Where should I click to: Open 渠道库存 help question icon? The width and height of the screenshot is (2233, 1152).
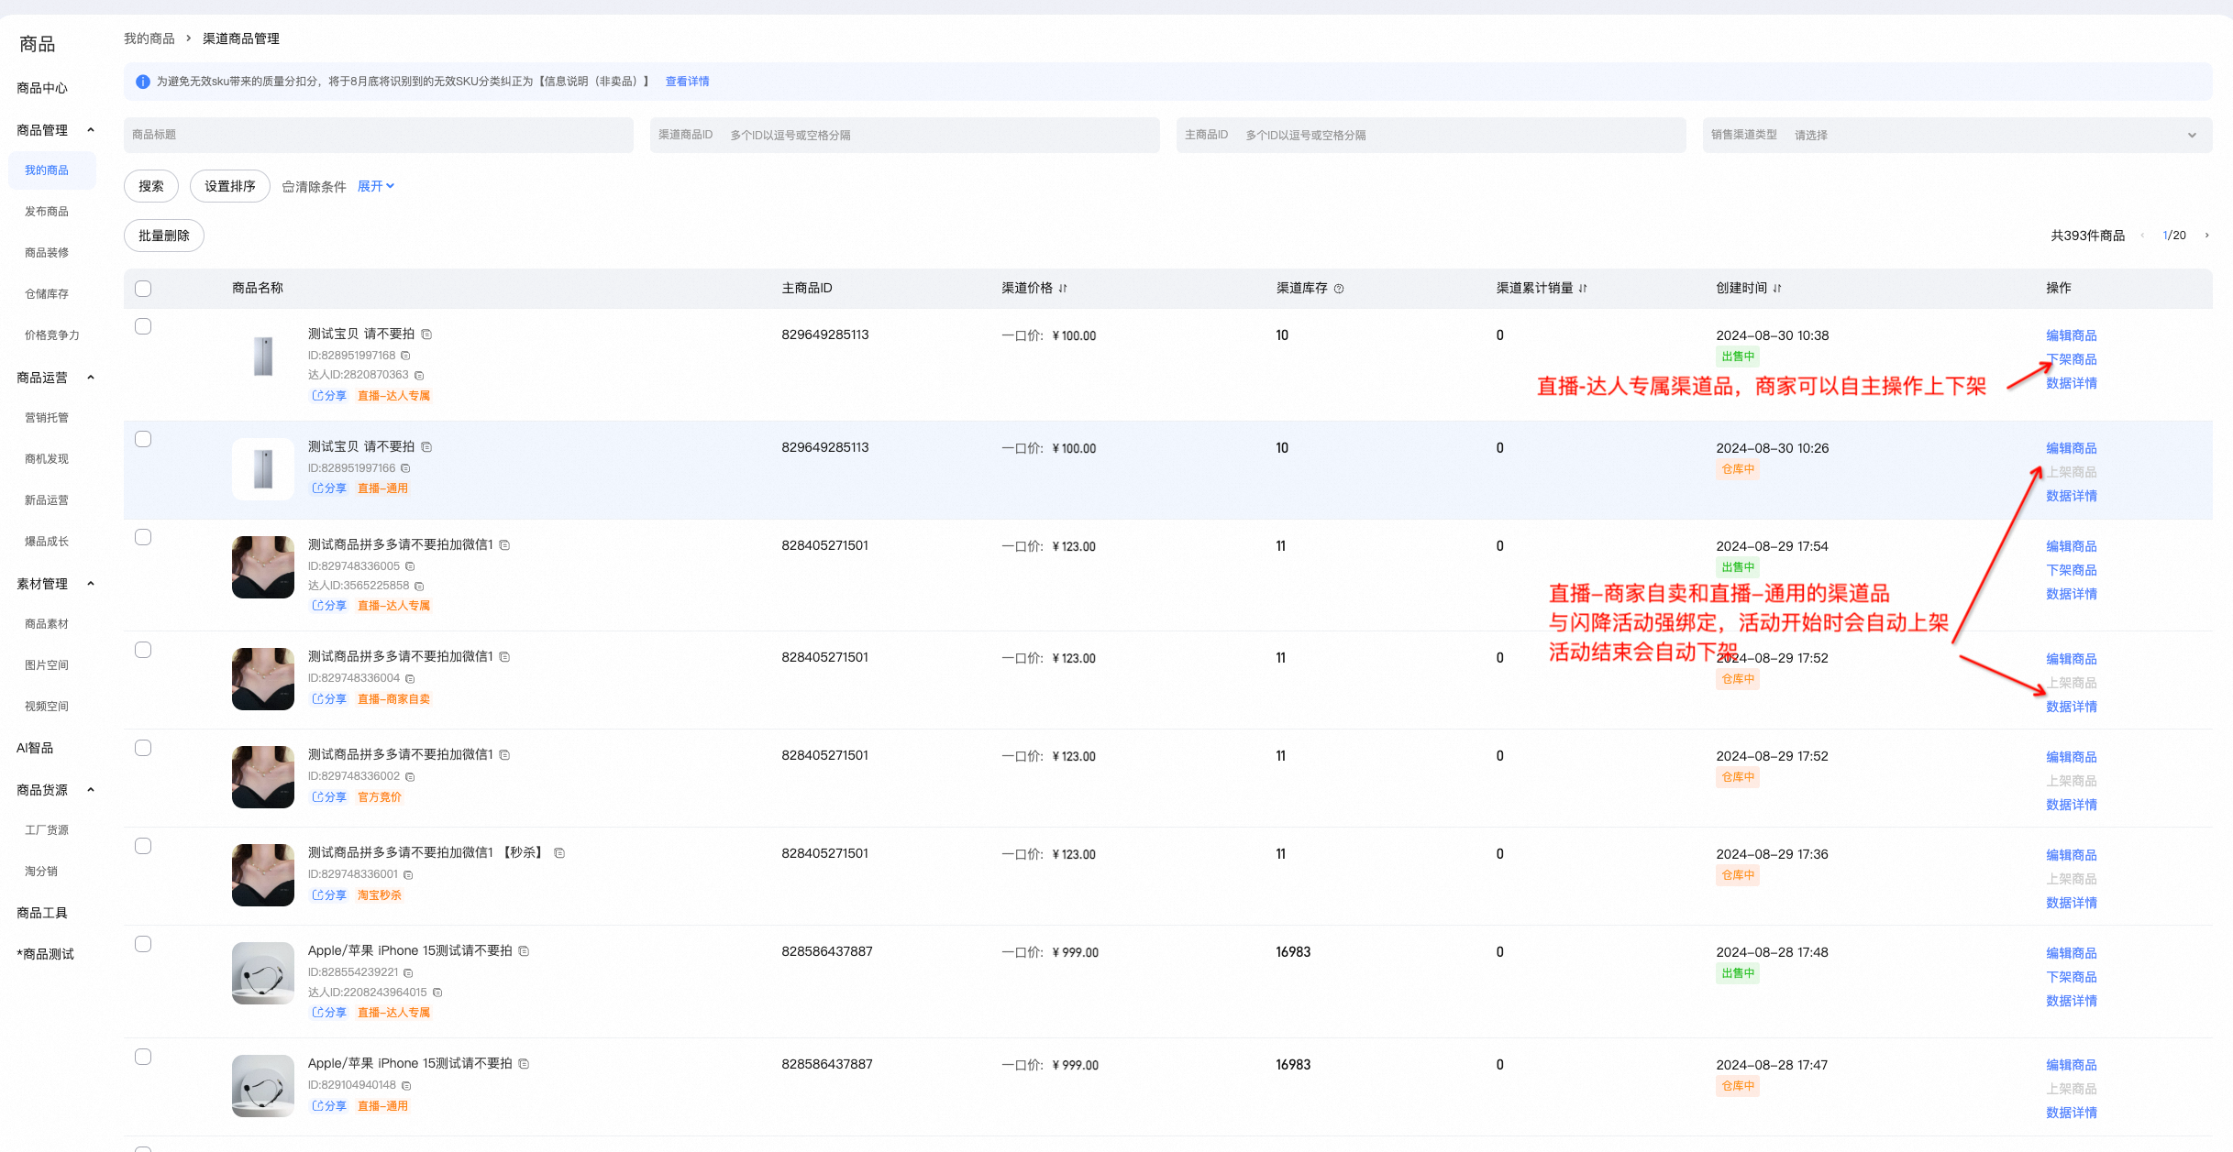(1339, 289)
